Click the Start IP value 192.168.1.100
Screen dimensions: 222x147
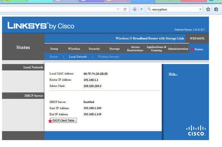pyautogui.click(x=92, y=108)
